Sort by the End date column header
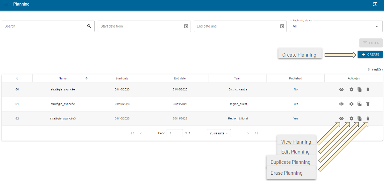 click(180, 78)
